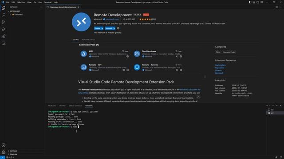Click the Customize Layout icon in title bar

pyautogui.click(x=262, y=2)
